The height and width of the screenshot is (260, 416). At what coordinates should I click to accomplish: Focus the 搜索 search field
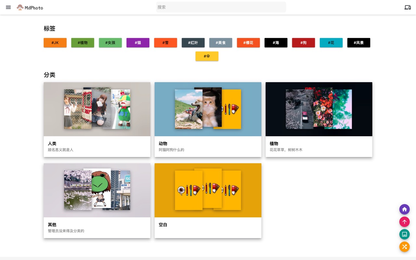click(221, 7)
